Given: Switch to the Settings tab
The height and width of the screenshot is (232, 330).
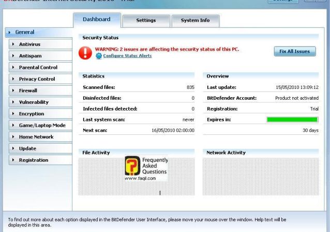Looking at the screenshot, I should click(x=146, y=21).
